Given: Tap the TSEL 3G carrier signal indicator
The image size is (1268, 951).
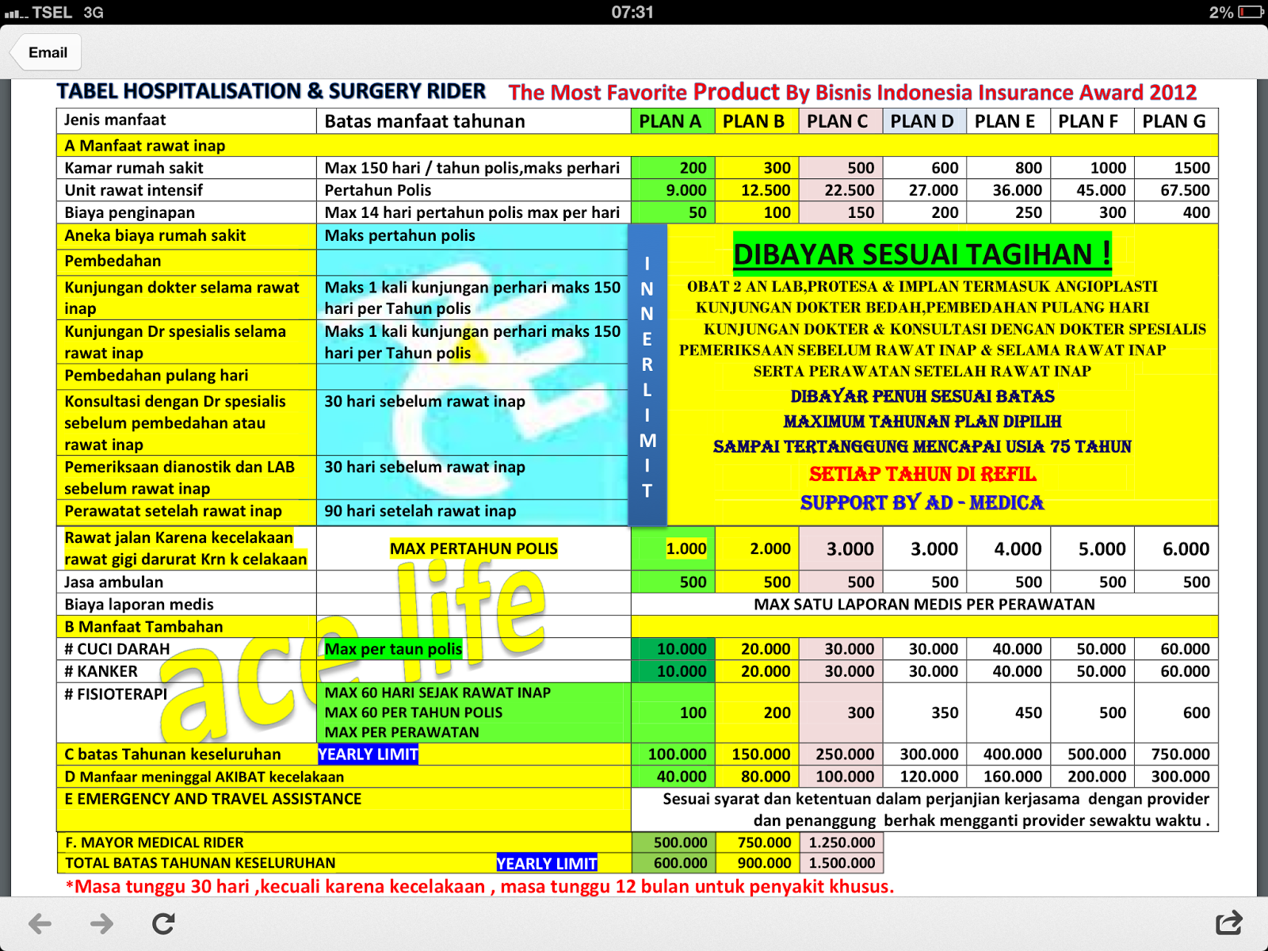Looking at the screenshot, I should pos(54,12).
